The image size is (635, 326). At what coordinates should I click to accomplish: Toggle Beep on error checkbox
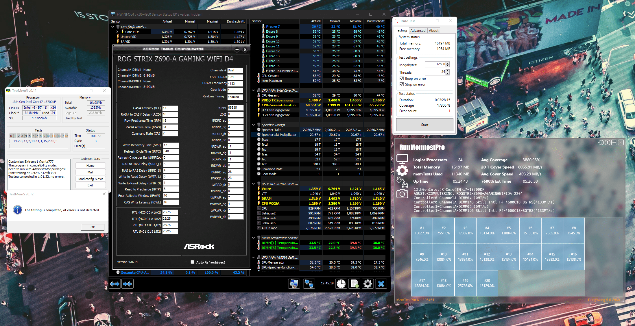[x=402, y=79]
